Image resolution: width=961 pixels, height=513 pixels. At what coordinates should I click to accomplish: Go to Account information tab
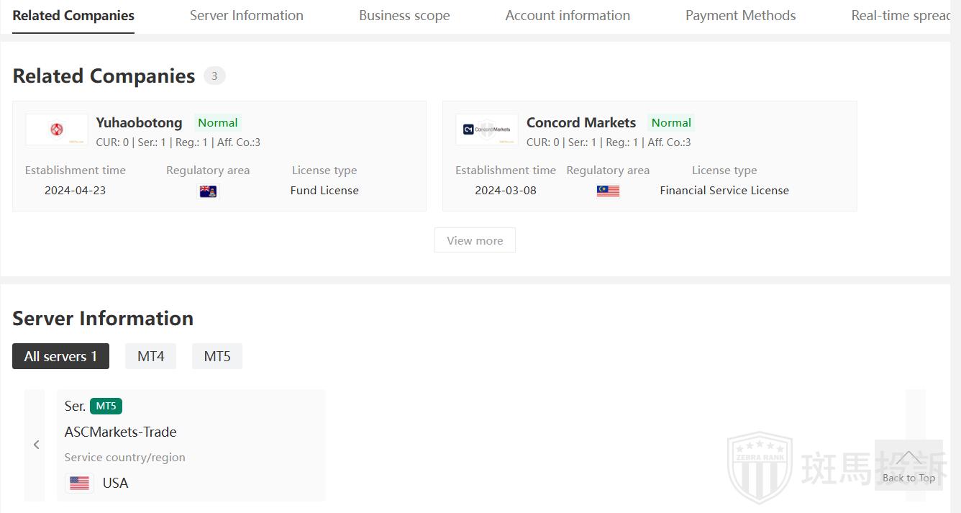568,15
